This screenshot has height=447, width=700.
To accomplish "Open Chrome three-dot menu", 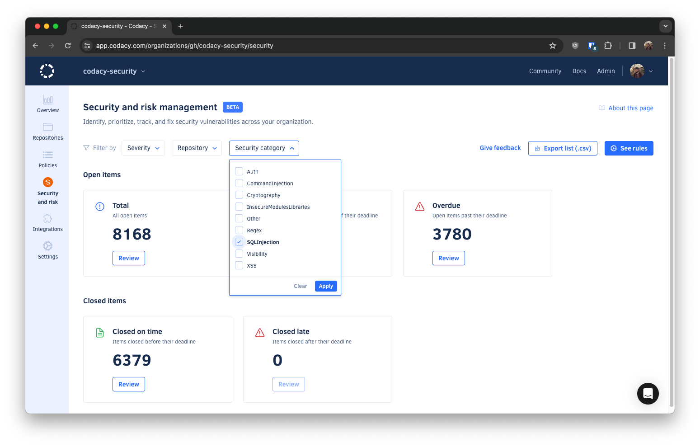I will (665, 46).
